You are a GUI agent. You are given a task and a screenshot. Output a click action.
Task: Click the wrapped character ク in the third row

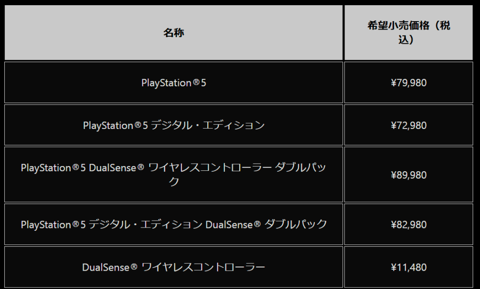pos(173,182)
